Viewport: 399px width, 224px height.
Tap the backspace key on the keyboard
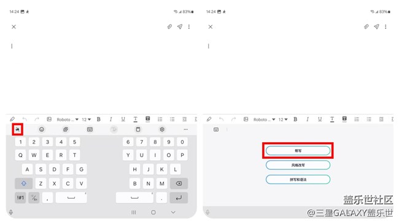tap(179, 183)
